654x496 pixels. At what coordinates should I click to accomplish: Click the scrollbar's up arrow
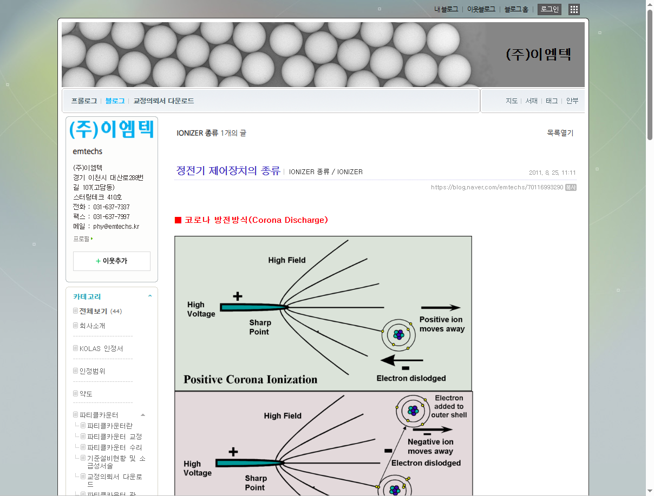coord(650,4)
